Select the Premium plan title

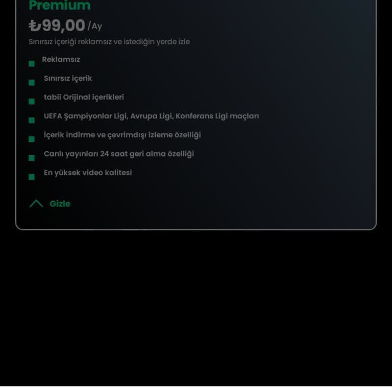[x=60, y=6]
